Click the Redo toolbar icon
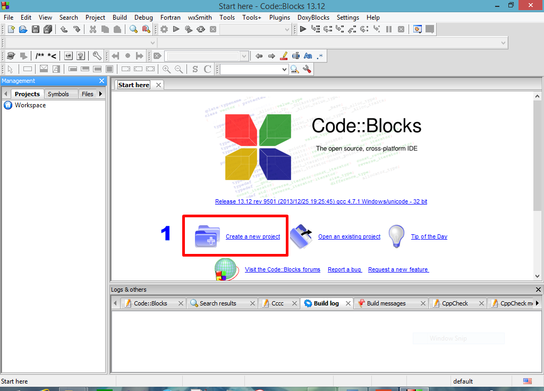The width and height of the screenshot is (544, 391). coord(76,30)
